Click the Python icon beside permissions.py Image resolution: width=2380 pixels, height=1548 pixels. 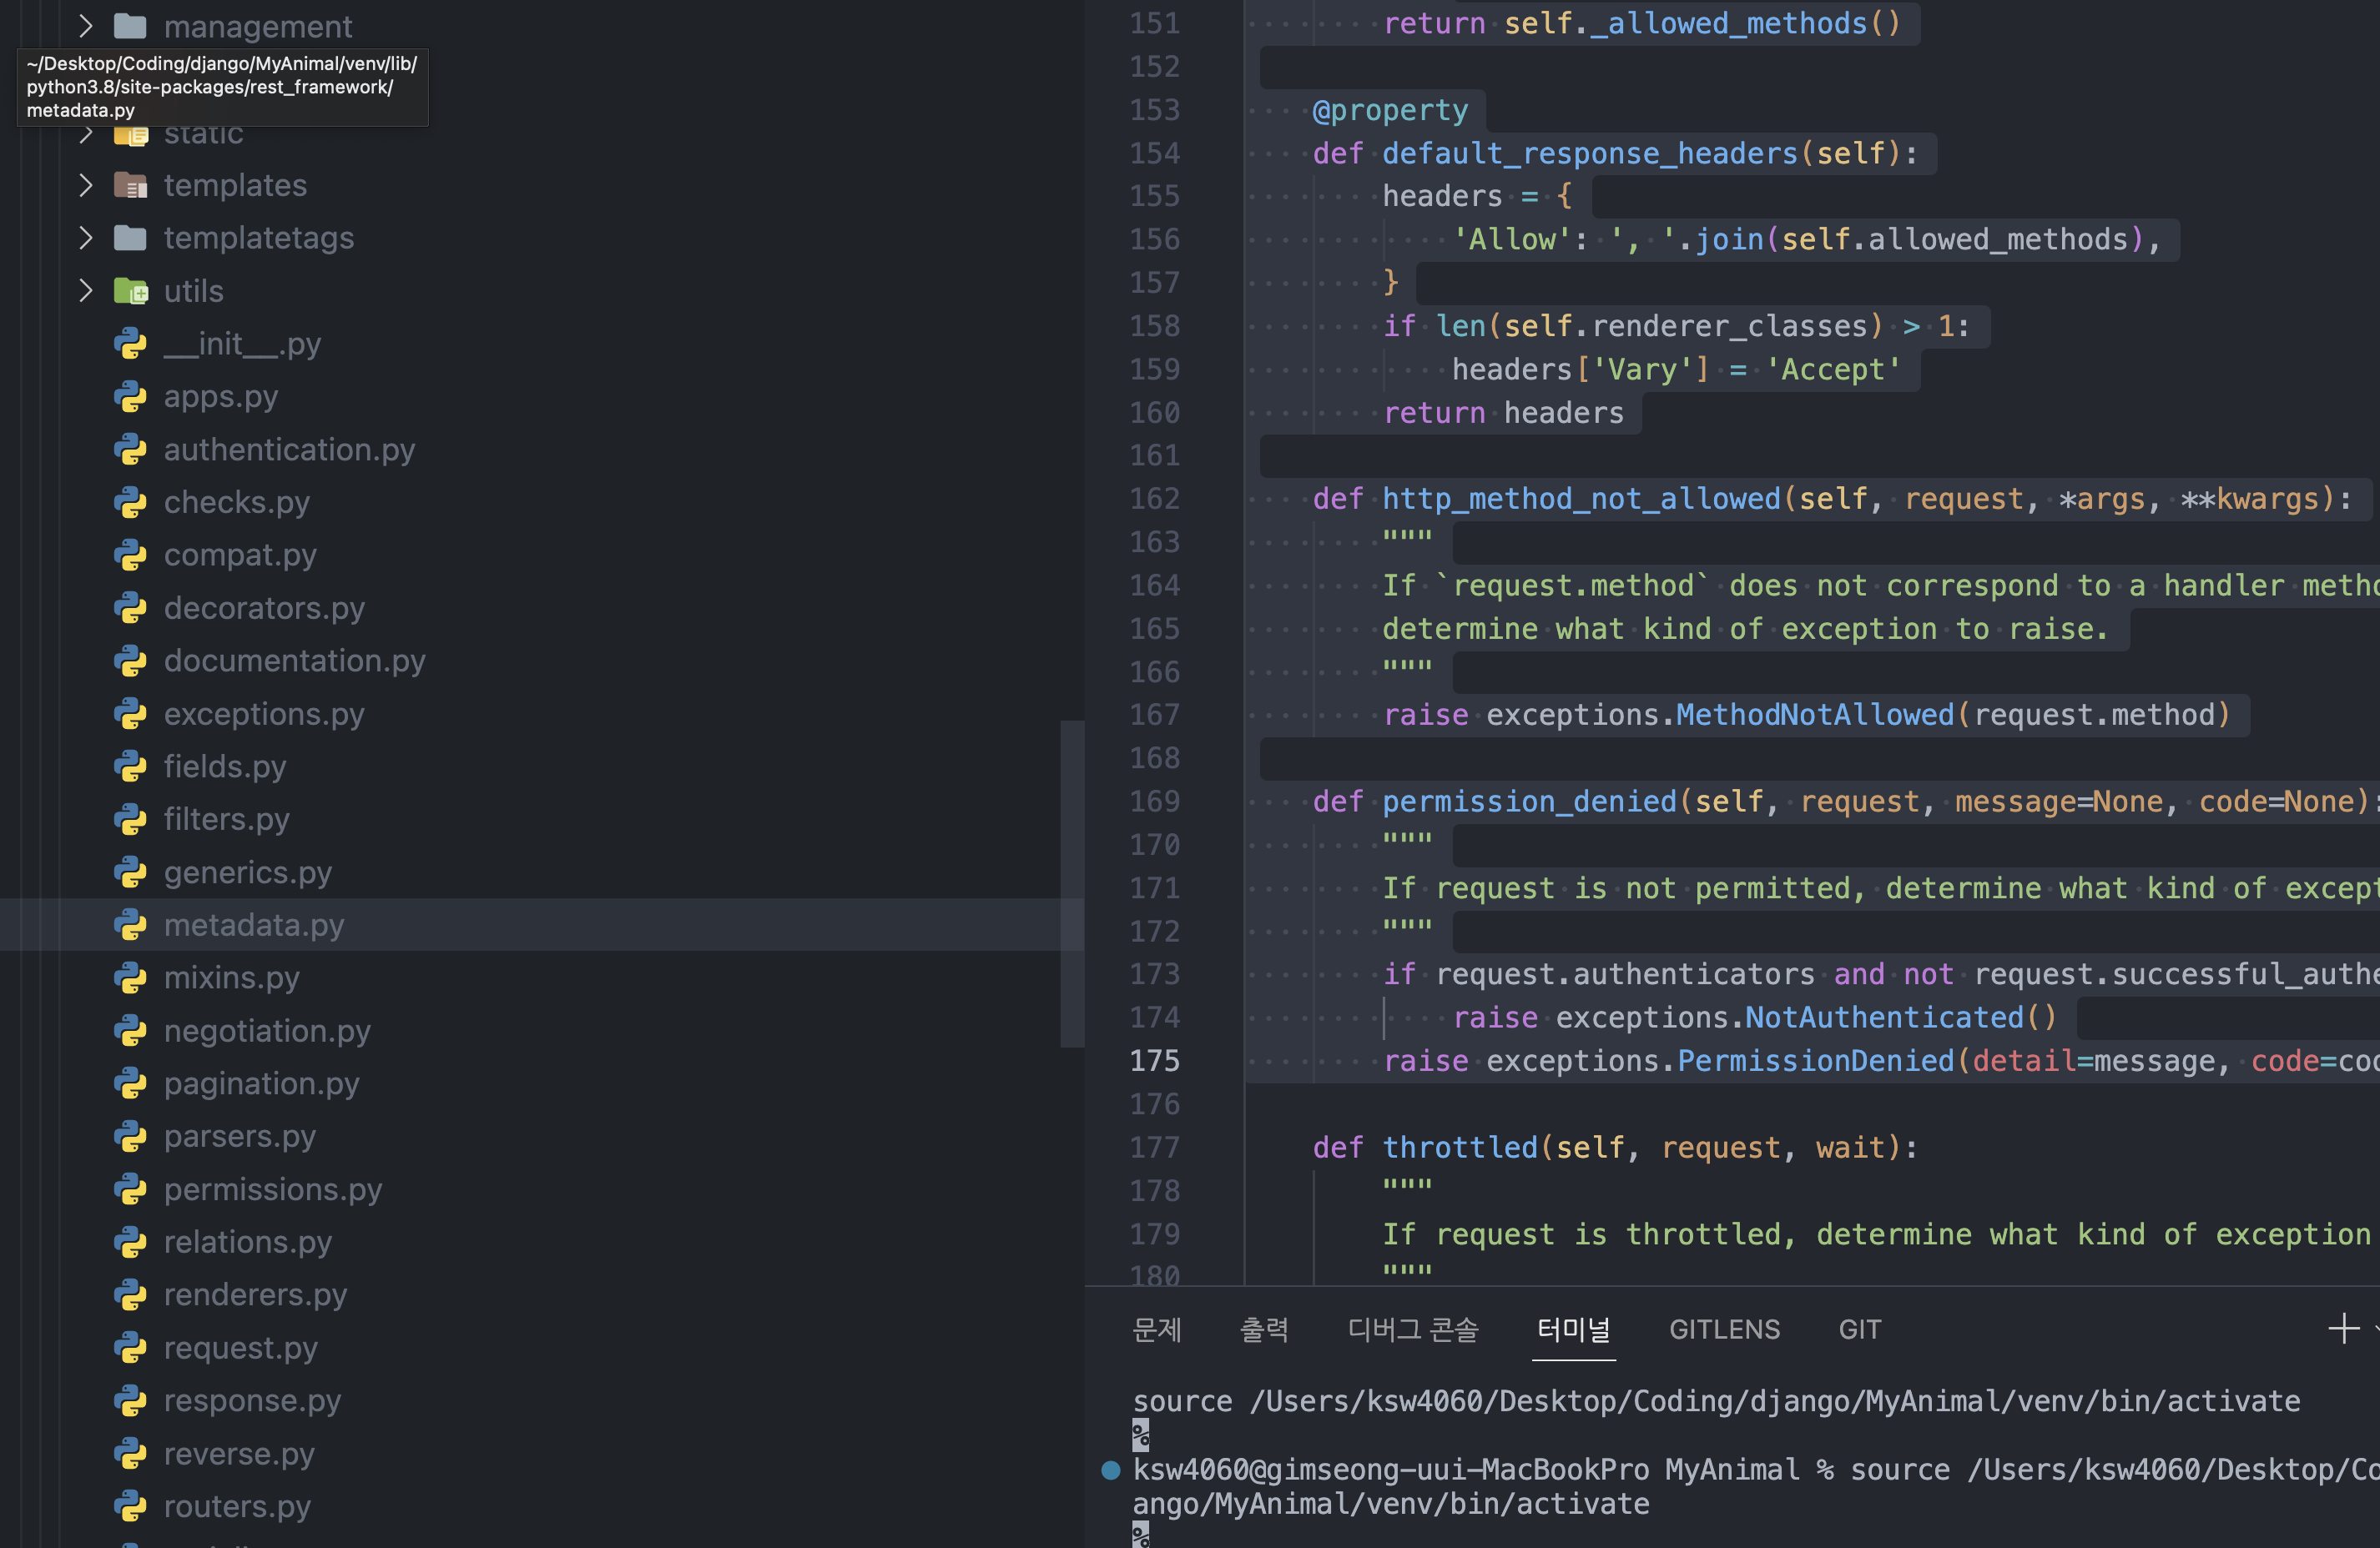(130, 1189)
